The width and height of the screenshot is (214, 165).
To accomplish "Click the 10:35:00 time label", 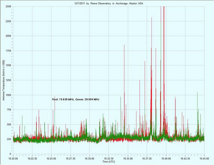I will tap(128, 159).
